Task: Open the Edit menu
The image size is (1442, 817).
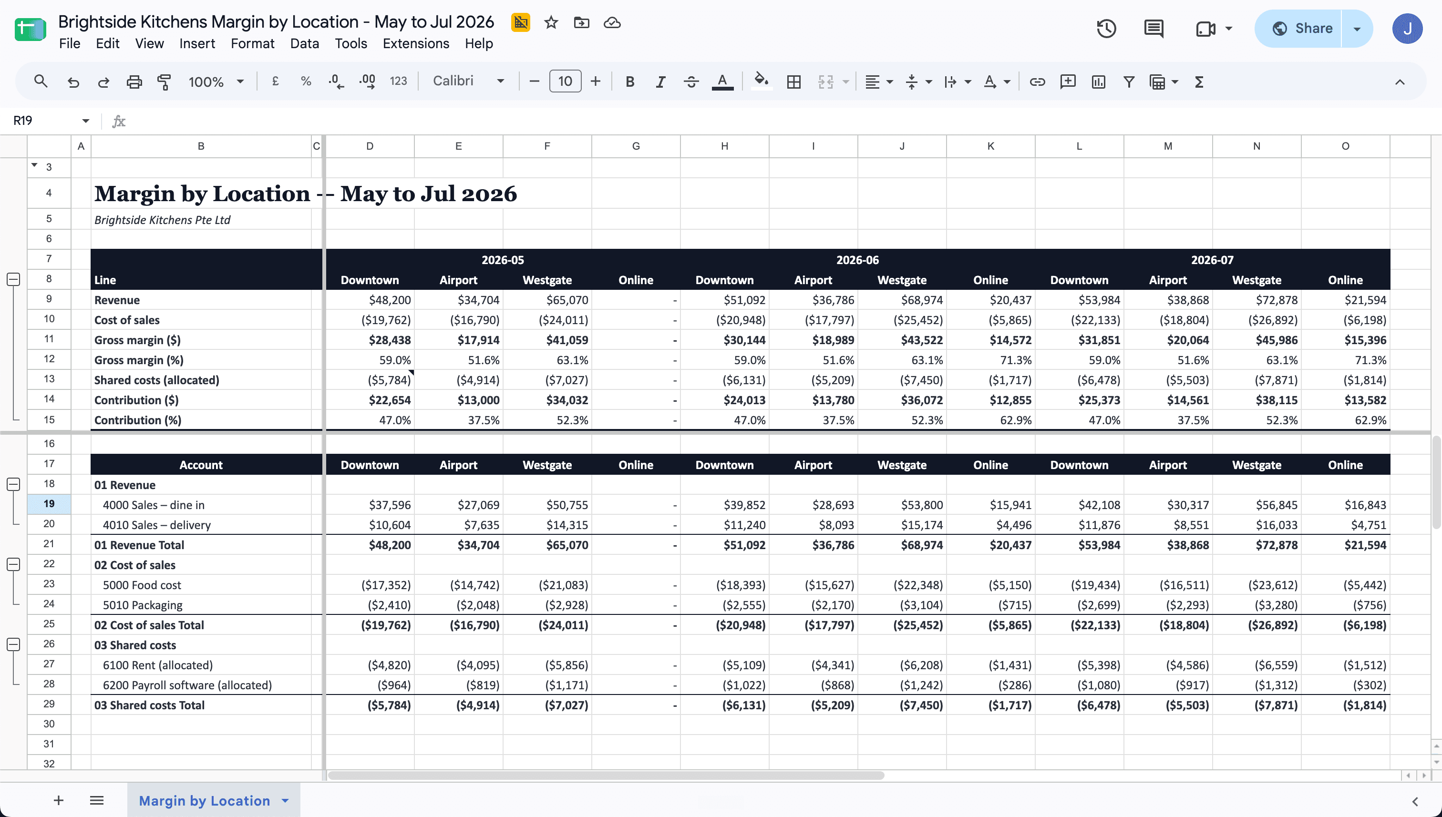Action: (x=107, y=43)
